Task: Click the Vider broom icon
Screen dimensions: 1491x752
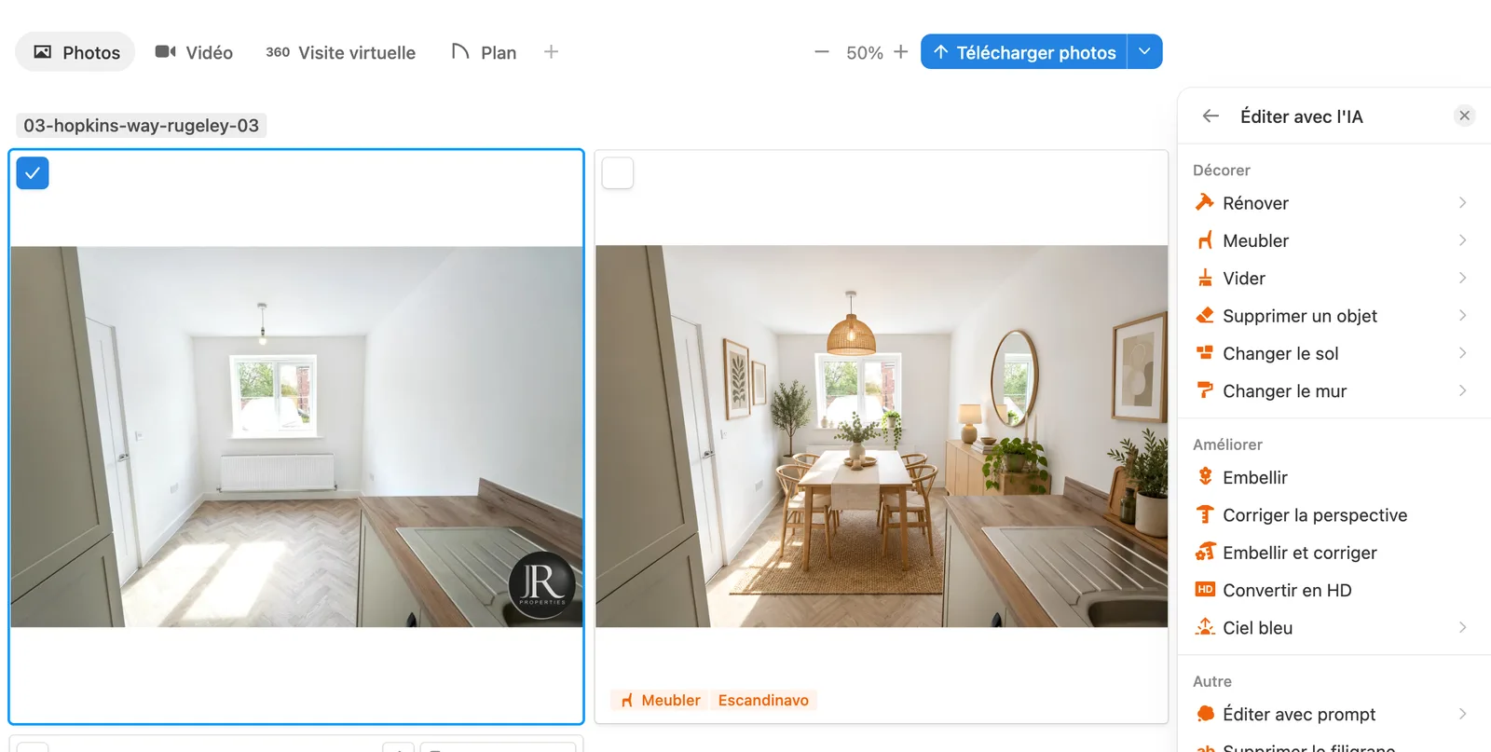Action: point(1205,278)
